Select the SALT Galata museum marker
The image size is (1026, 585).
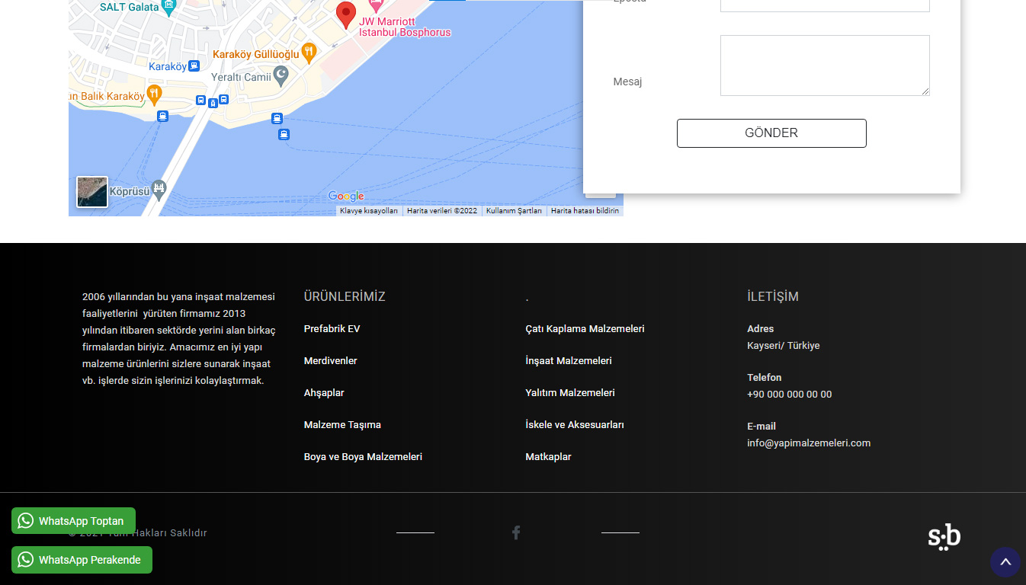(x=169, y=7)
